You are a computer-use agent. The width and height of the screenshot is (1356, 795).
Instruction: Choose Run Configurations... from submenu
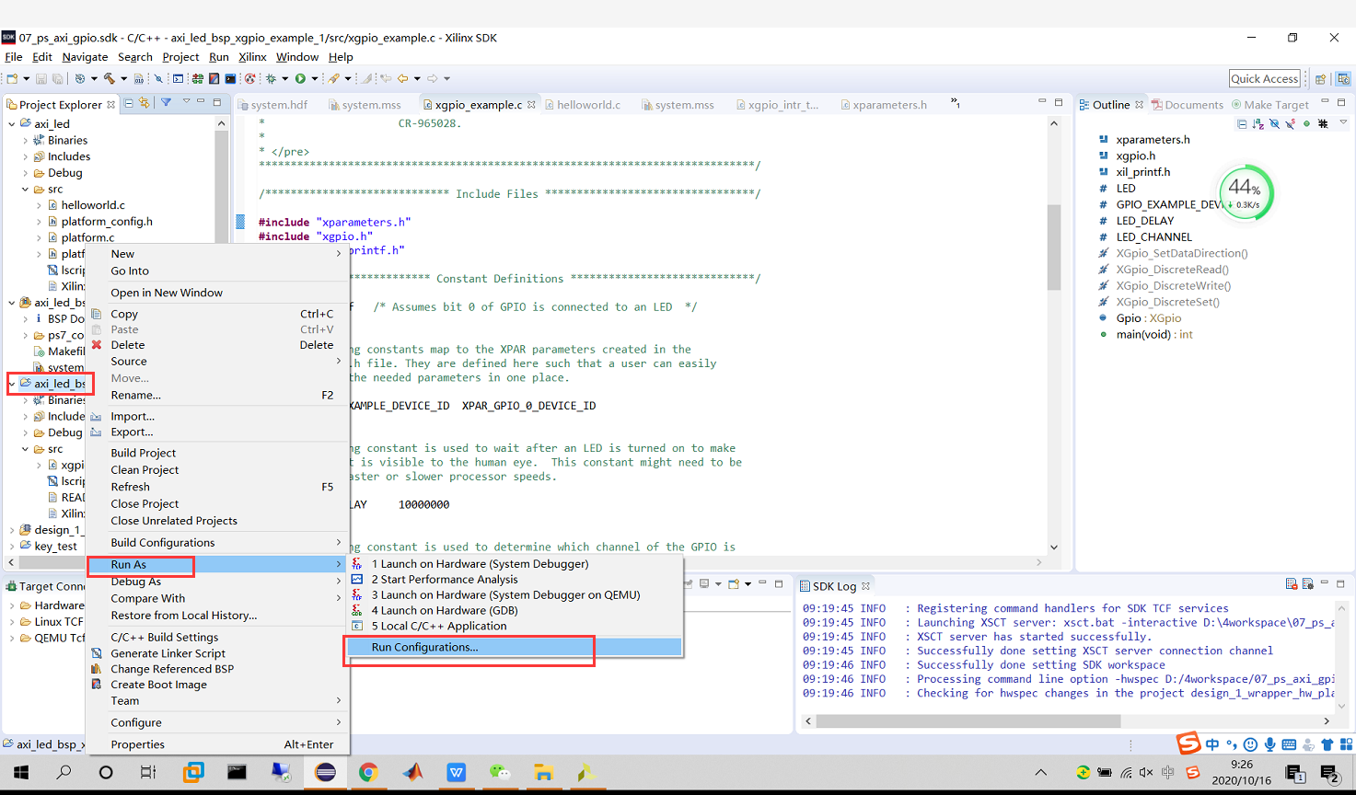(515, 647)
